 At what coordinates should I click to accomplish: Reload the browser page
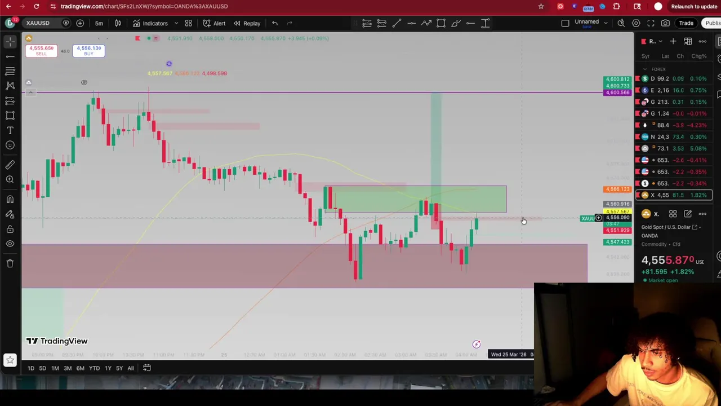[37, 6]
